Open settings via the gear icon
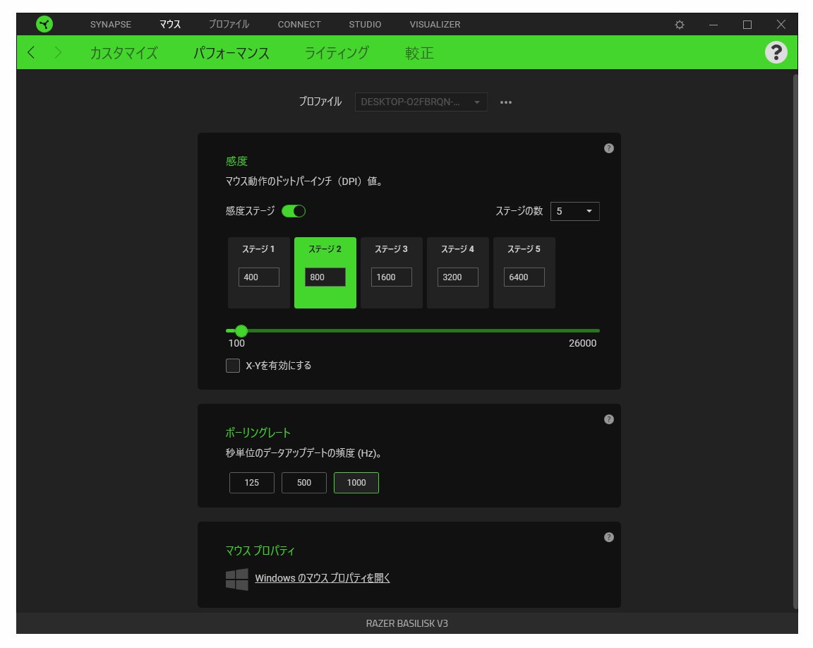 pyautogui.click(x=679, y=25)
